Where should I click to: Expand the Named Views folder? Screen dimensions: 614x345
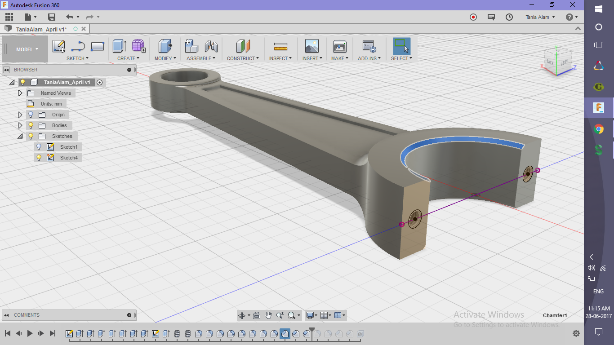(x=20, y=93)
